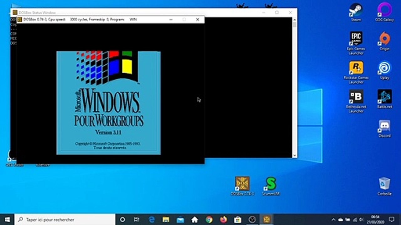Screen dimensions: 401x225
Task: Open the Steam desktop shortcut
Action: (356, 12)
